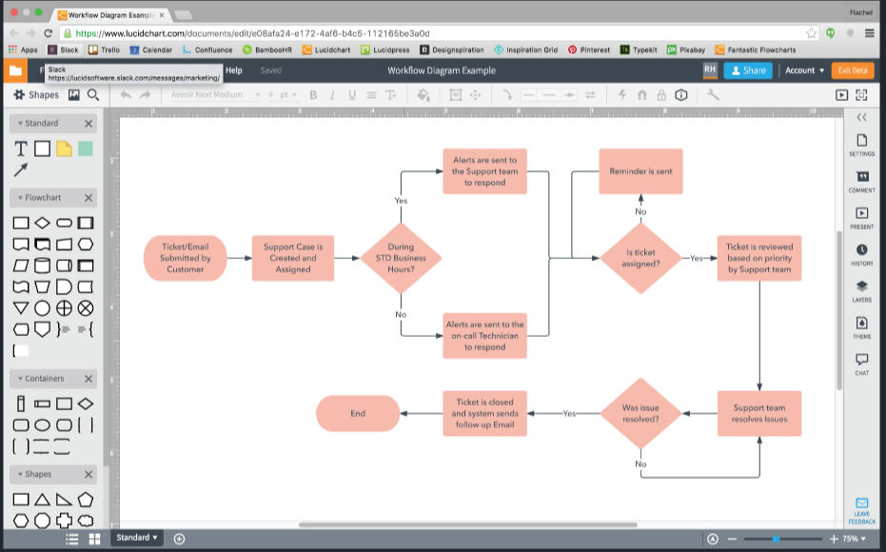Open the Layers panel
The width and height of the screenshot is (886, 552).
861,290
